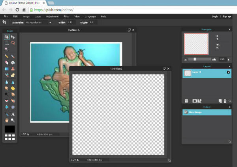The image size is (237, 167).
Task: Open the Adjustment menu
Action: 52,17
